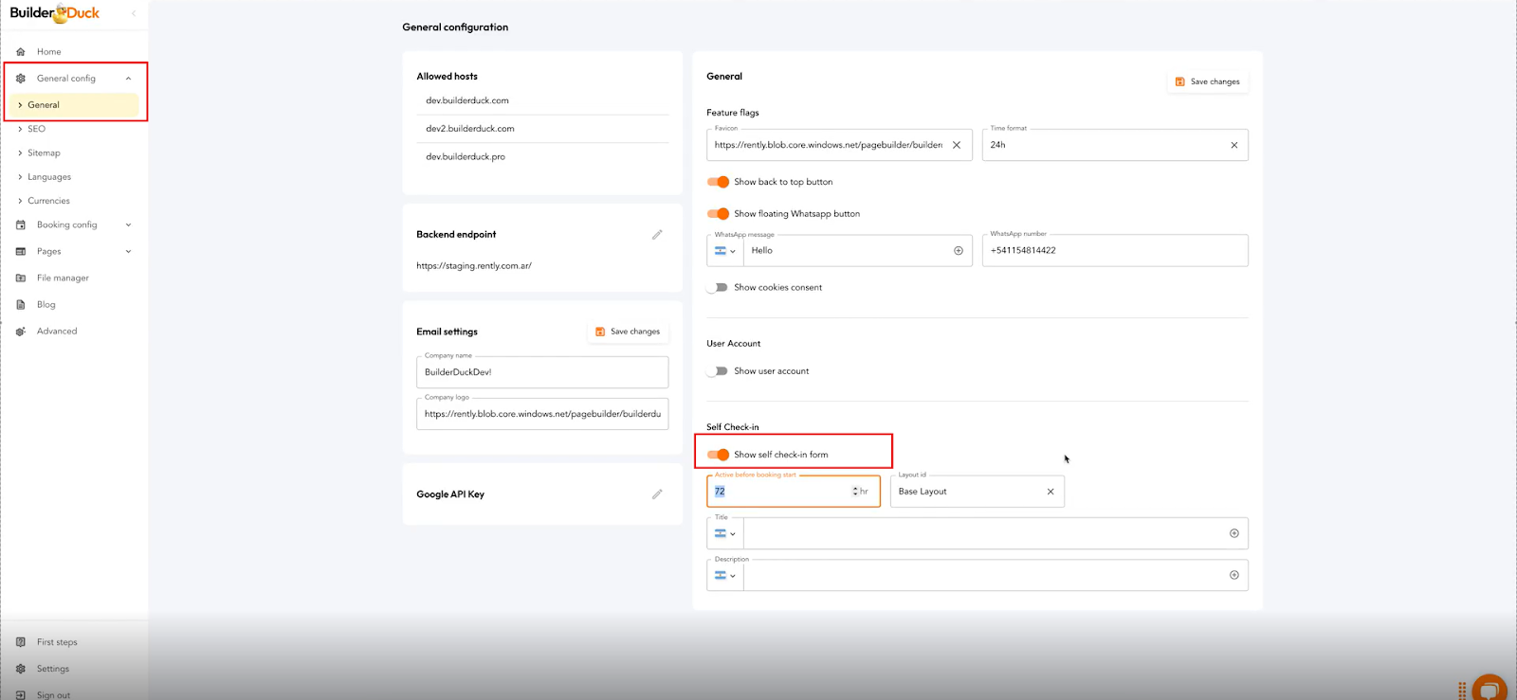1517x700 pixels.
Task: Open the chat widget bubble
Action: pos(1489,689)
